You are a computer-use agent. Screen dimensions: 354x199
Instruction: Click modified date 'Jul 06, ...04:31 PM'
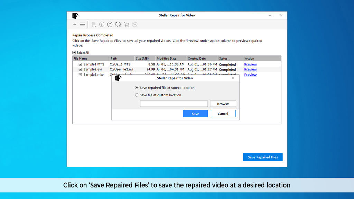[x=170, y=69]
